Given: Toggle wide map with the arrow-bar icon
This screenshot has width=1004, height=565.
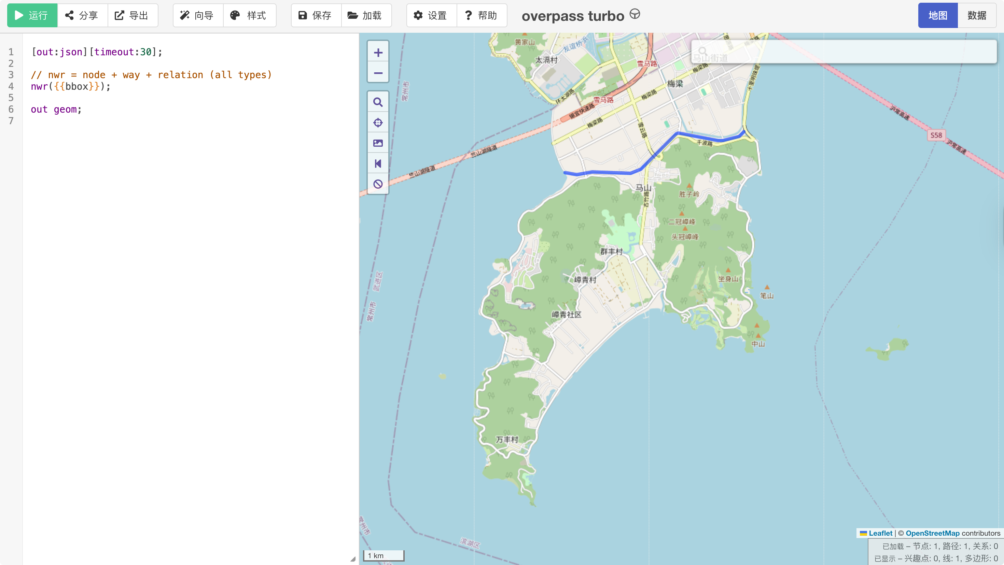Looking at the screenshot, I should point(378,163).
